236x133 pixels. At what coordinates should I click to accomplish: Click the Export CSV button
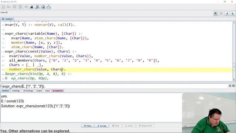point(145,126)
